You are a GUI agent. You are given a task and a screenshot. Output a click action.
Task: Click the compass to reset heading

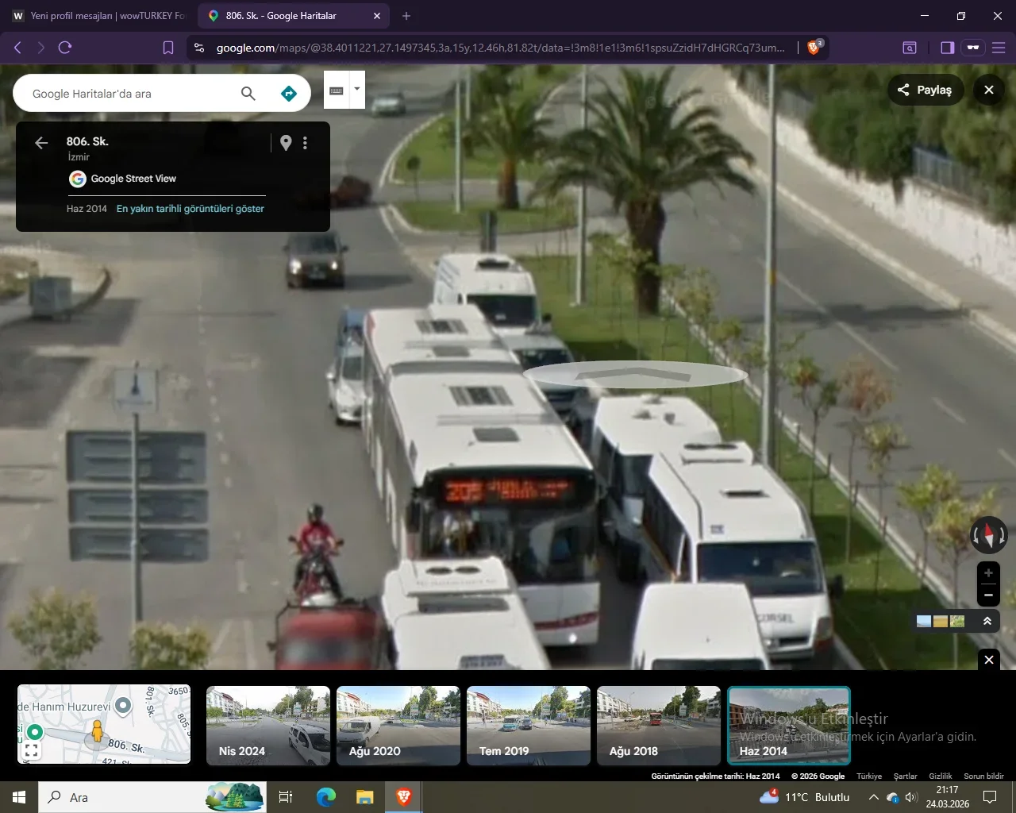click(x=988, y=535)
